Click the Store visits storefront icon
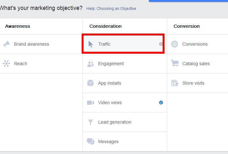228x154 pixels. (175, 83)
